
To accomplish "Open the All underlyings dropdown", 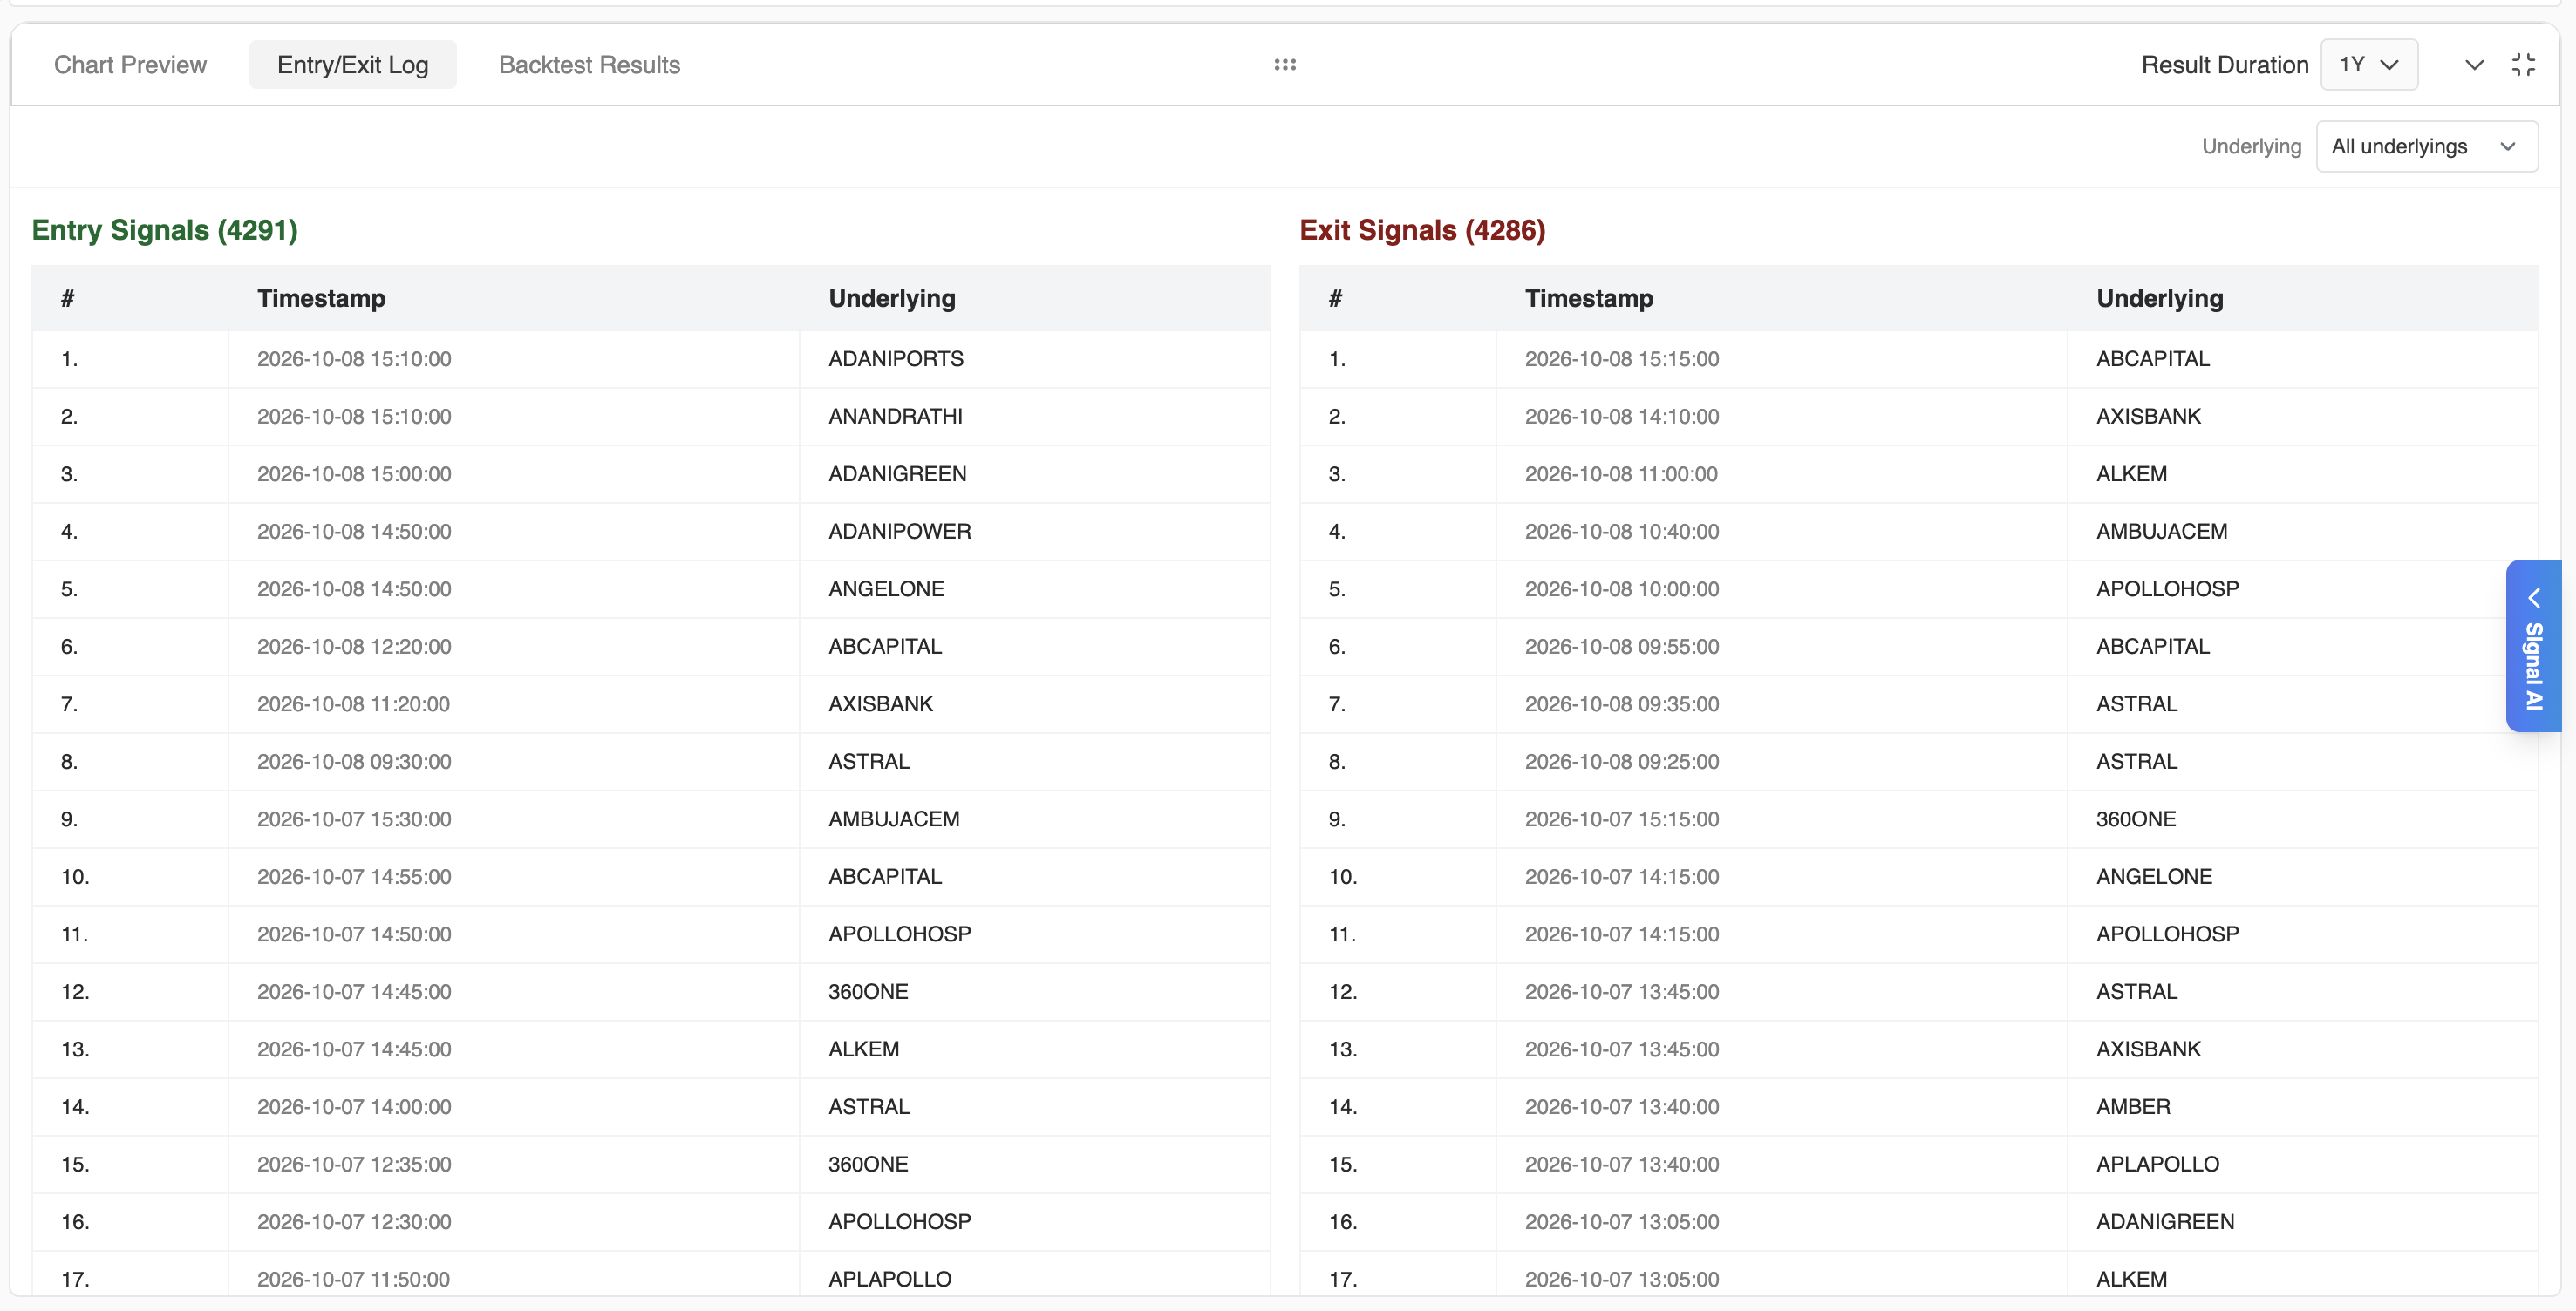I will coord(2426,146).
